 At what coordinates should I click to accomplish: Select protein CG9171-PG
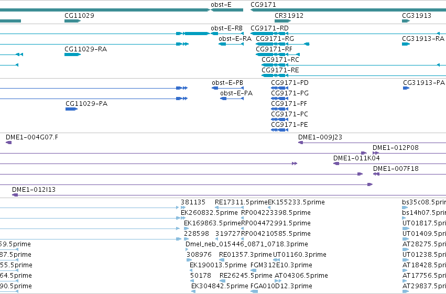point(280,99)
